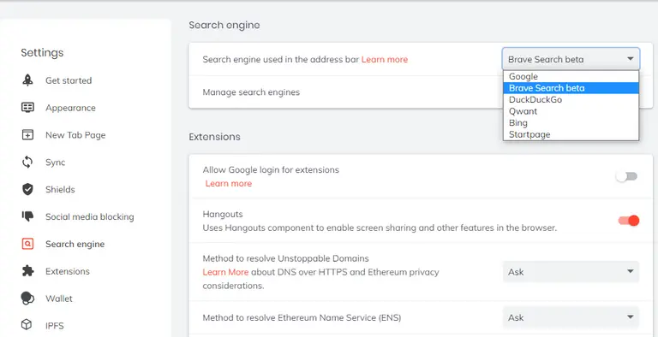
Task: Go to Appearance settings
Action: (70, 108)
